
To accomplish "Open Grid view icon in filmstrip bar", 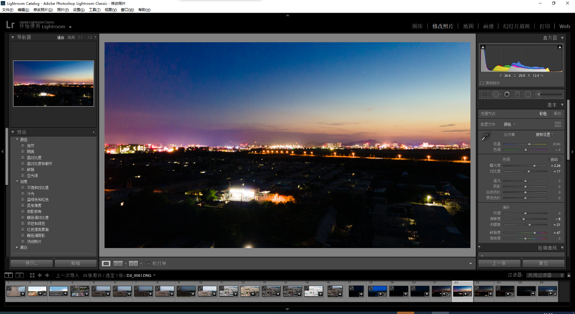I will point(32,275).
